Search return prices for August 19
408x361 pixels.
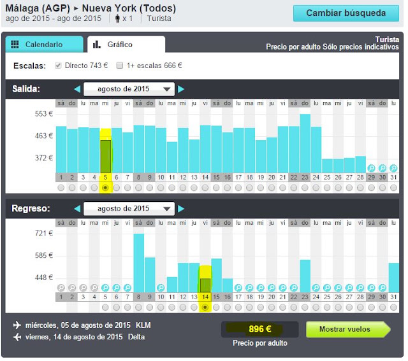point(261,288)
